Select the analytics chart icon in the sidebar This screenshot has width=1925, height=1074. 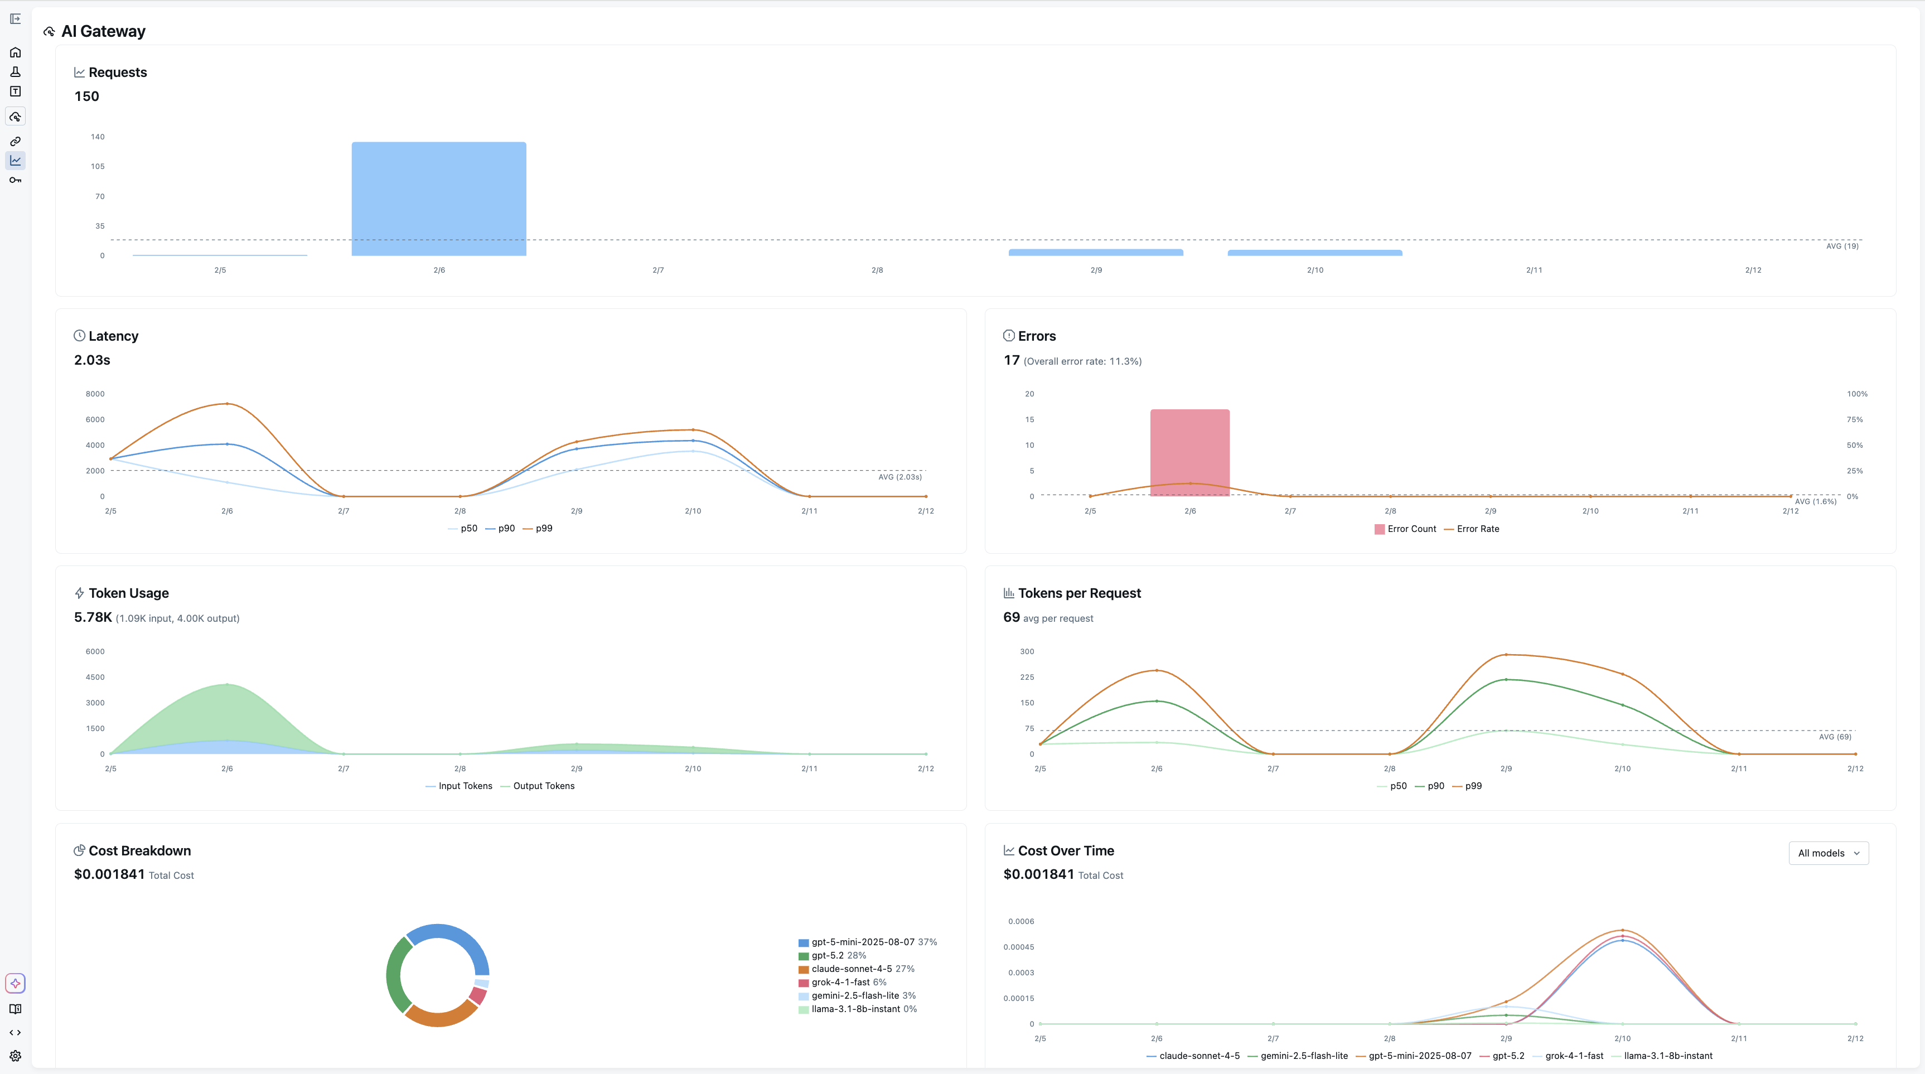click(16, 160)
